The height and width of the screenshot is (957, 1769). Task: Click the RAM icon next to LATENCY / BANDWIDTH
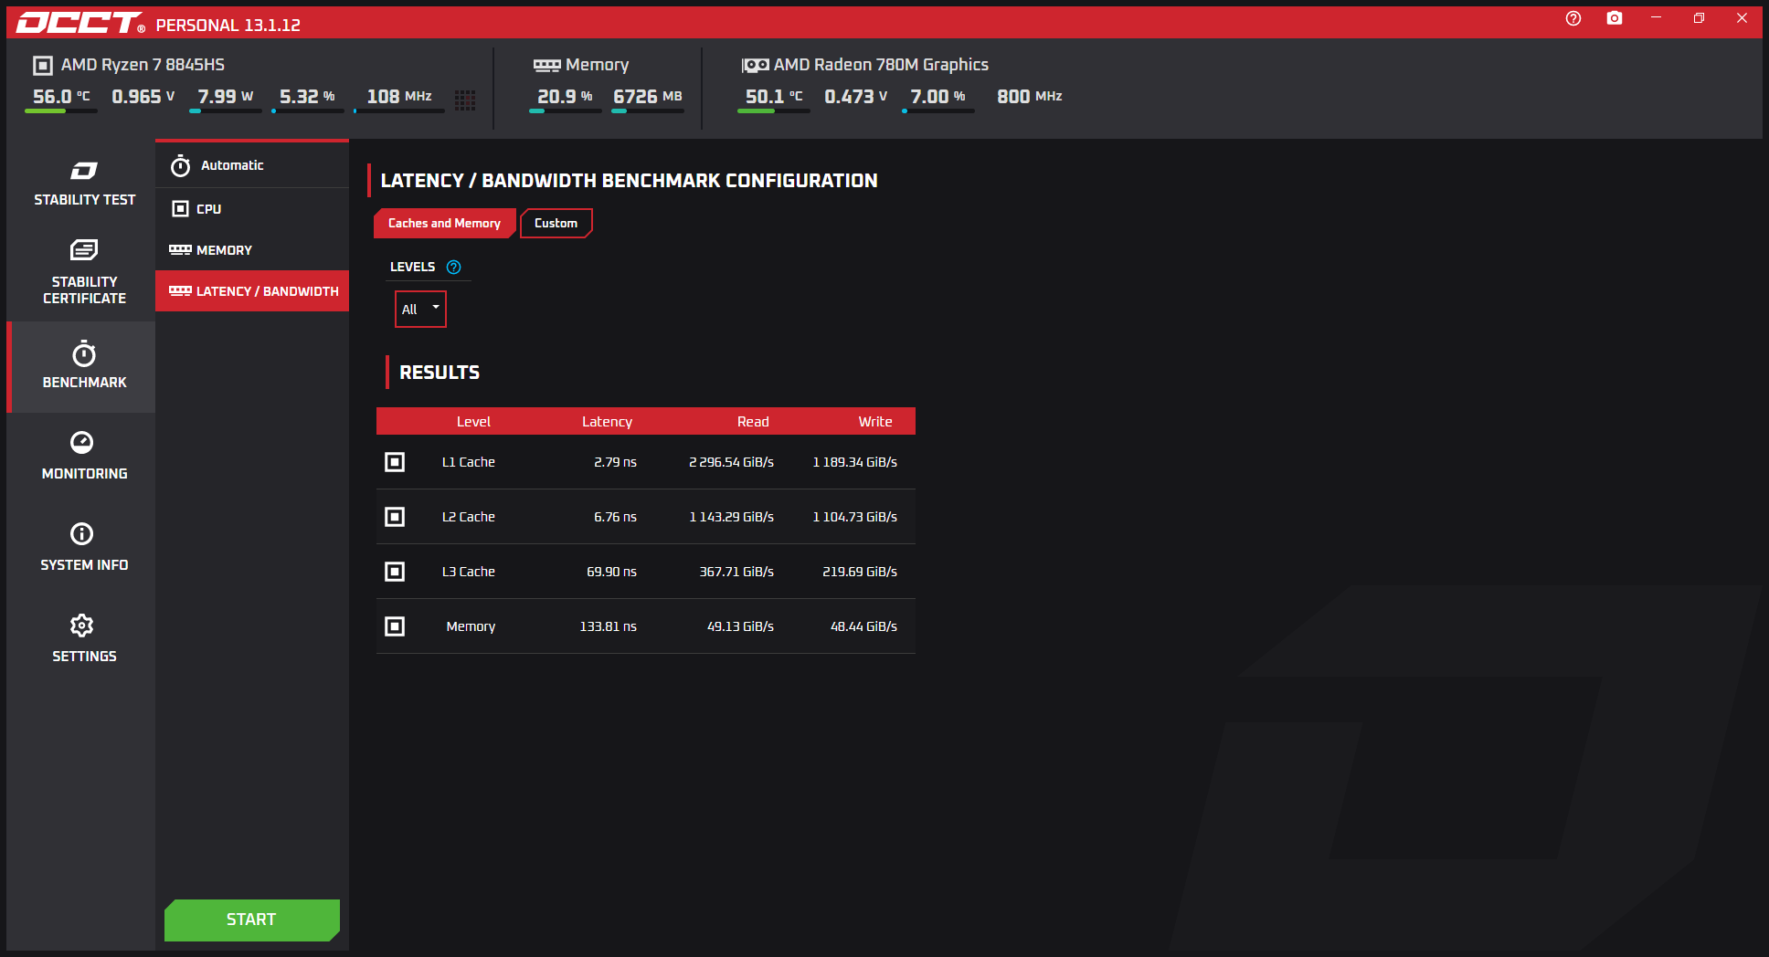[180, 291]
